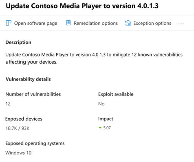Open Remediation options
Viewport: 194px width, 162px height.
pyautogui.click(x=96, y=23)
